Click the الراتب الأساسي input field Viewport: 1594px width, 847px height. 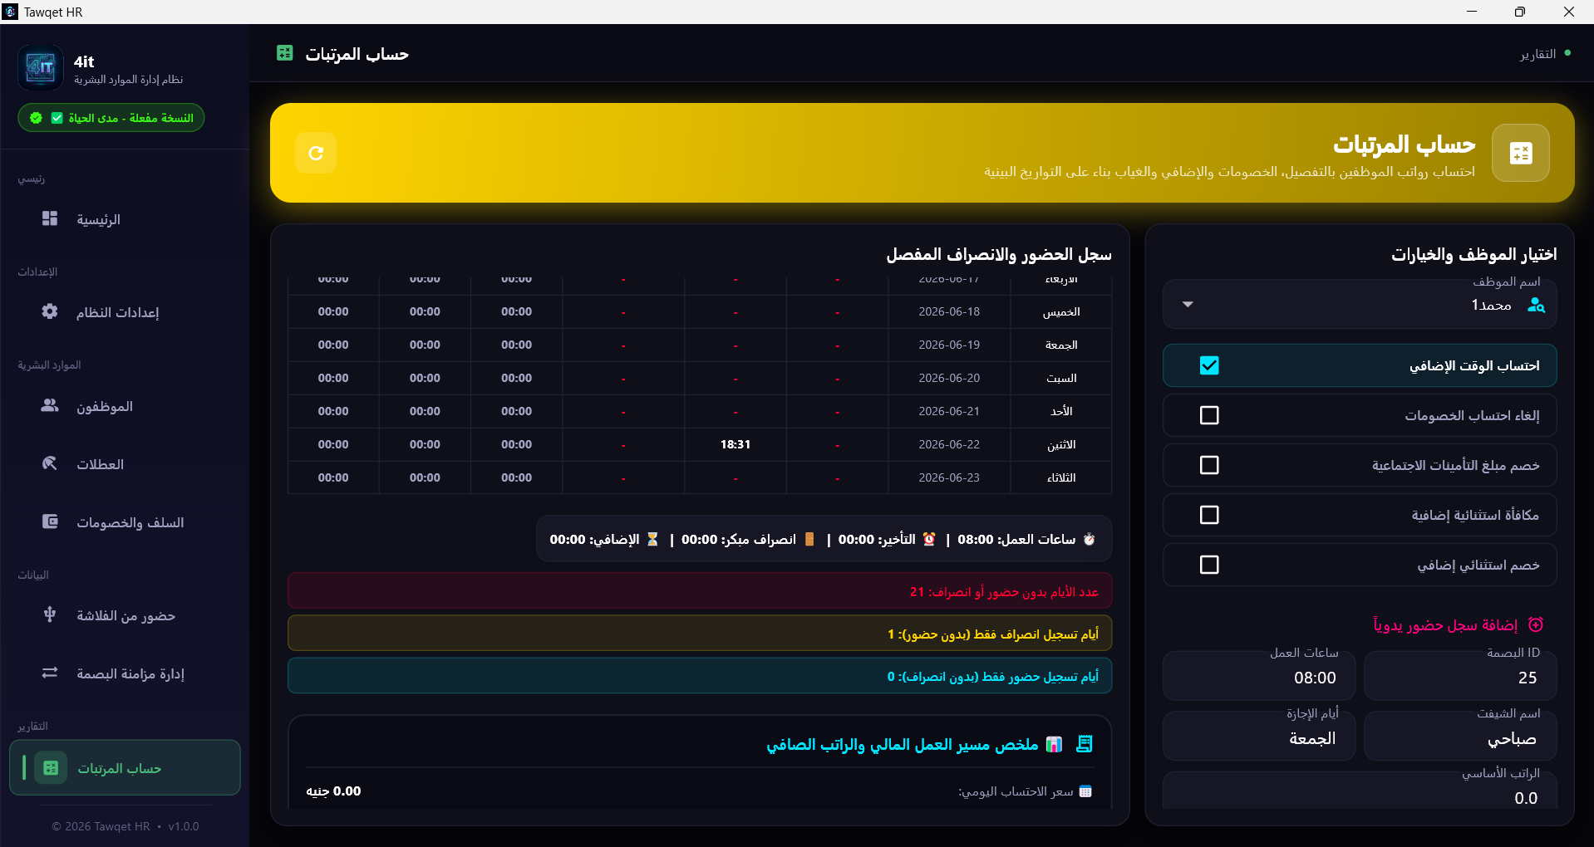[x=1360, y=792]
